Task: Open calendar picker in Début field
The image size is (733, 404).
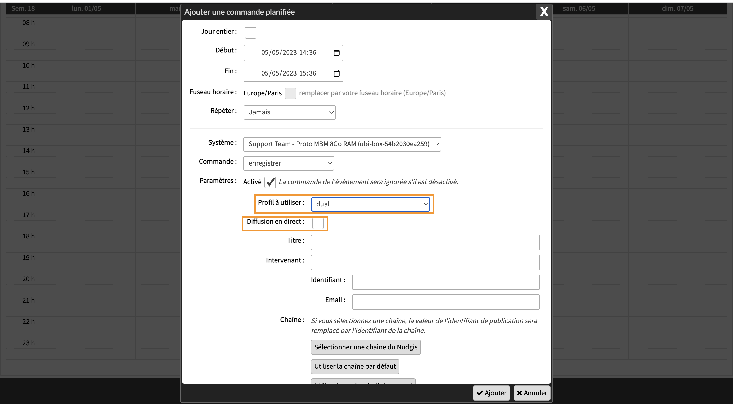Action: click(337, 53)
